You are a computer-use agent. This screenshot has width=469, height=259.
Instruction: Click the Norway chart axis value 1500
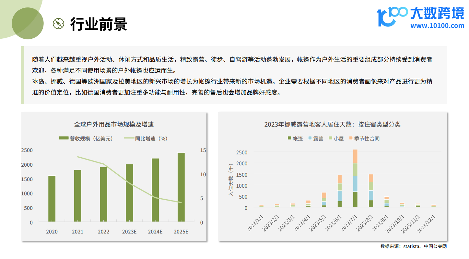(x=241, y=174)
